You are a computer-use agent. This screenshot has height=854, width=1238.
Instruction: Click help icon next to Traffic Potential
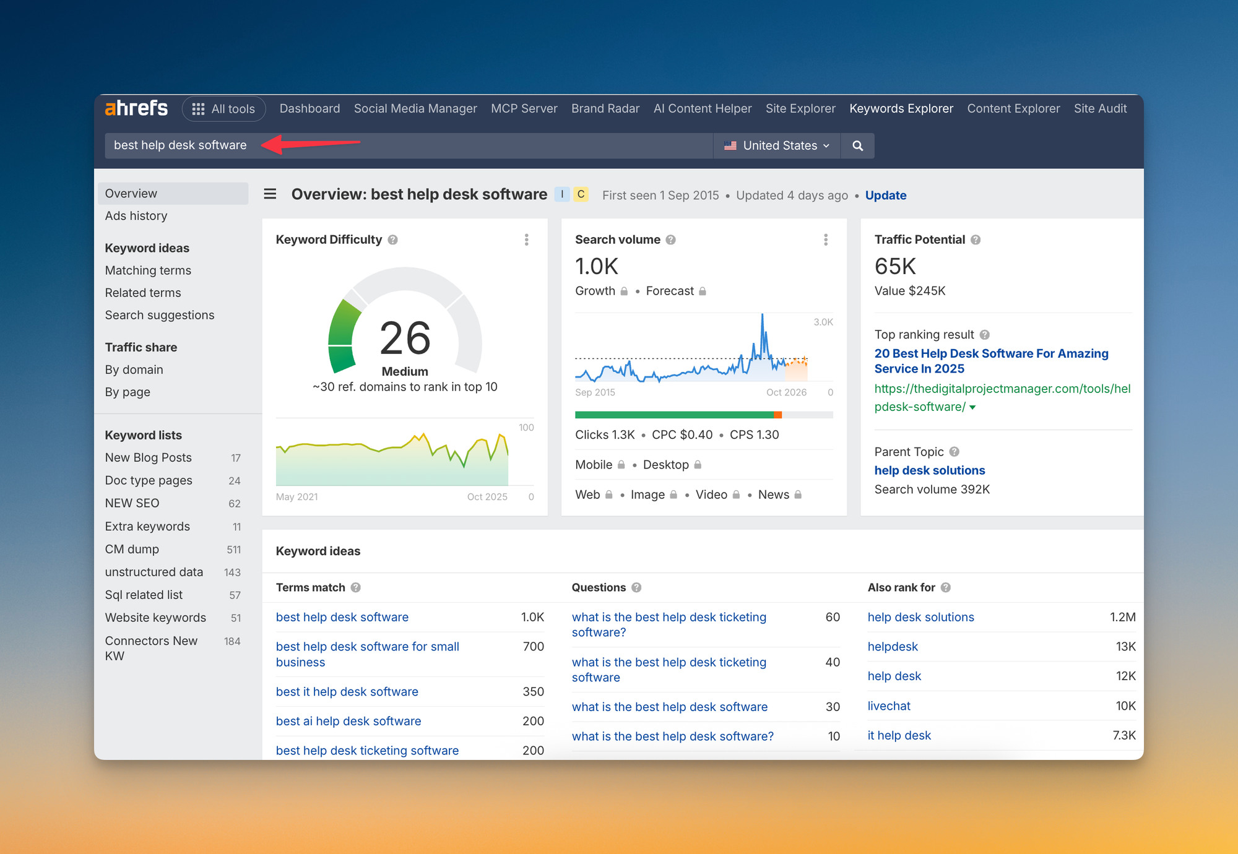[x=976, y=240]
